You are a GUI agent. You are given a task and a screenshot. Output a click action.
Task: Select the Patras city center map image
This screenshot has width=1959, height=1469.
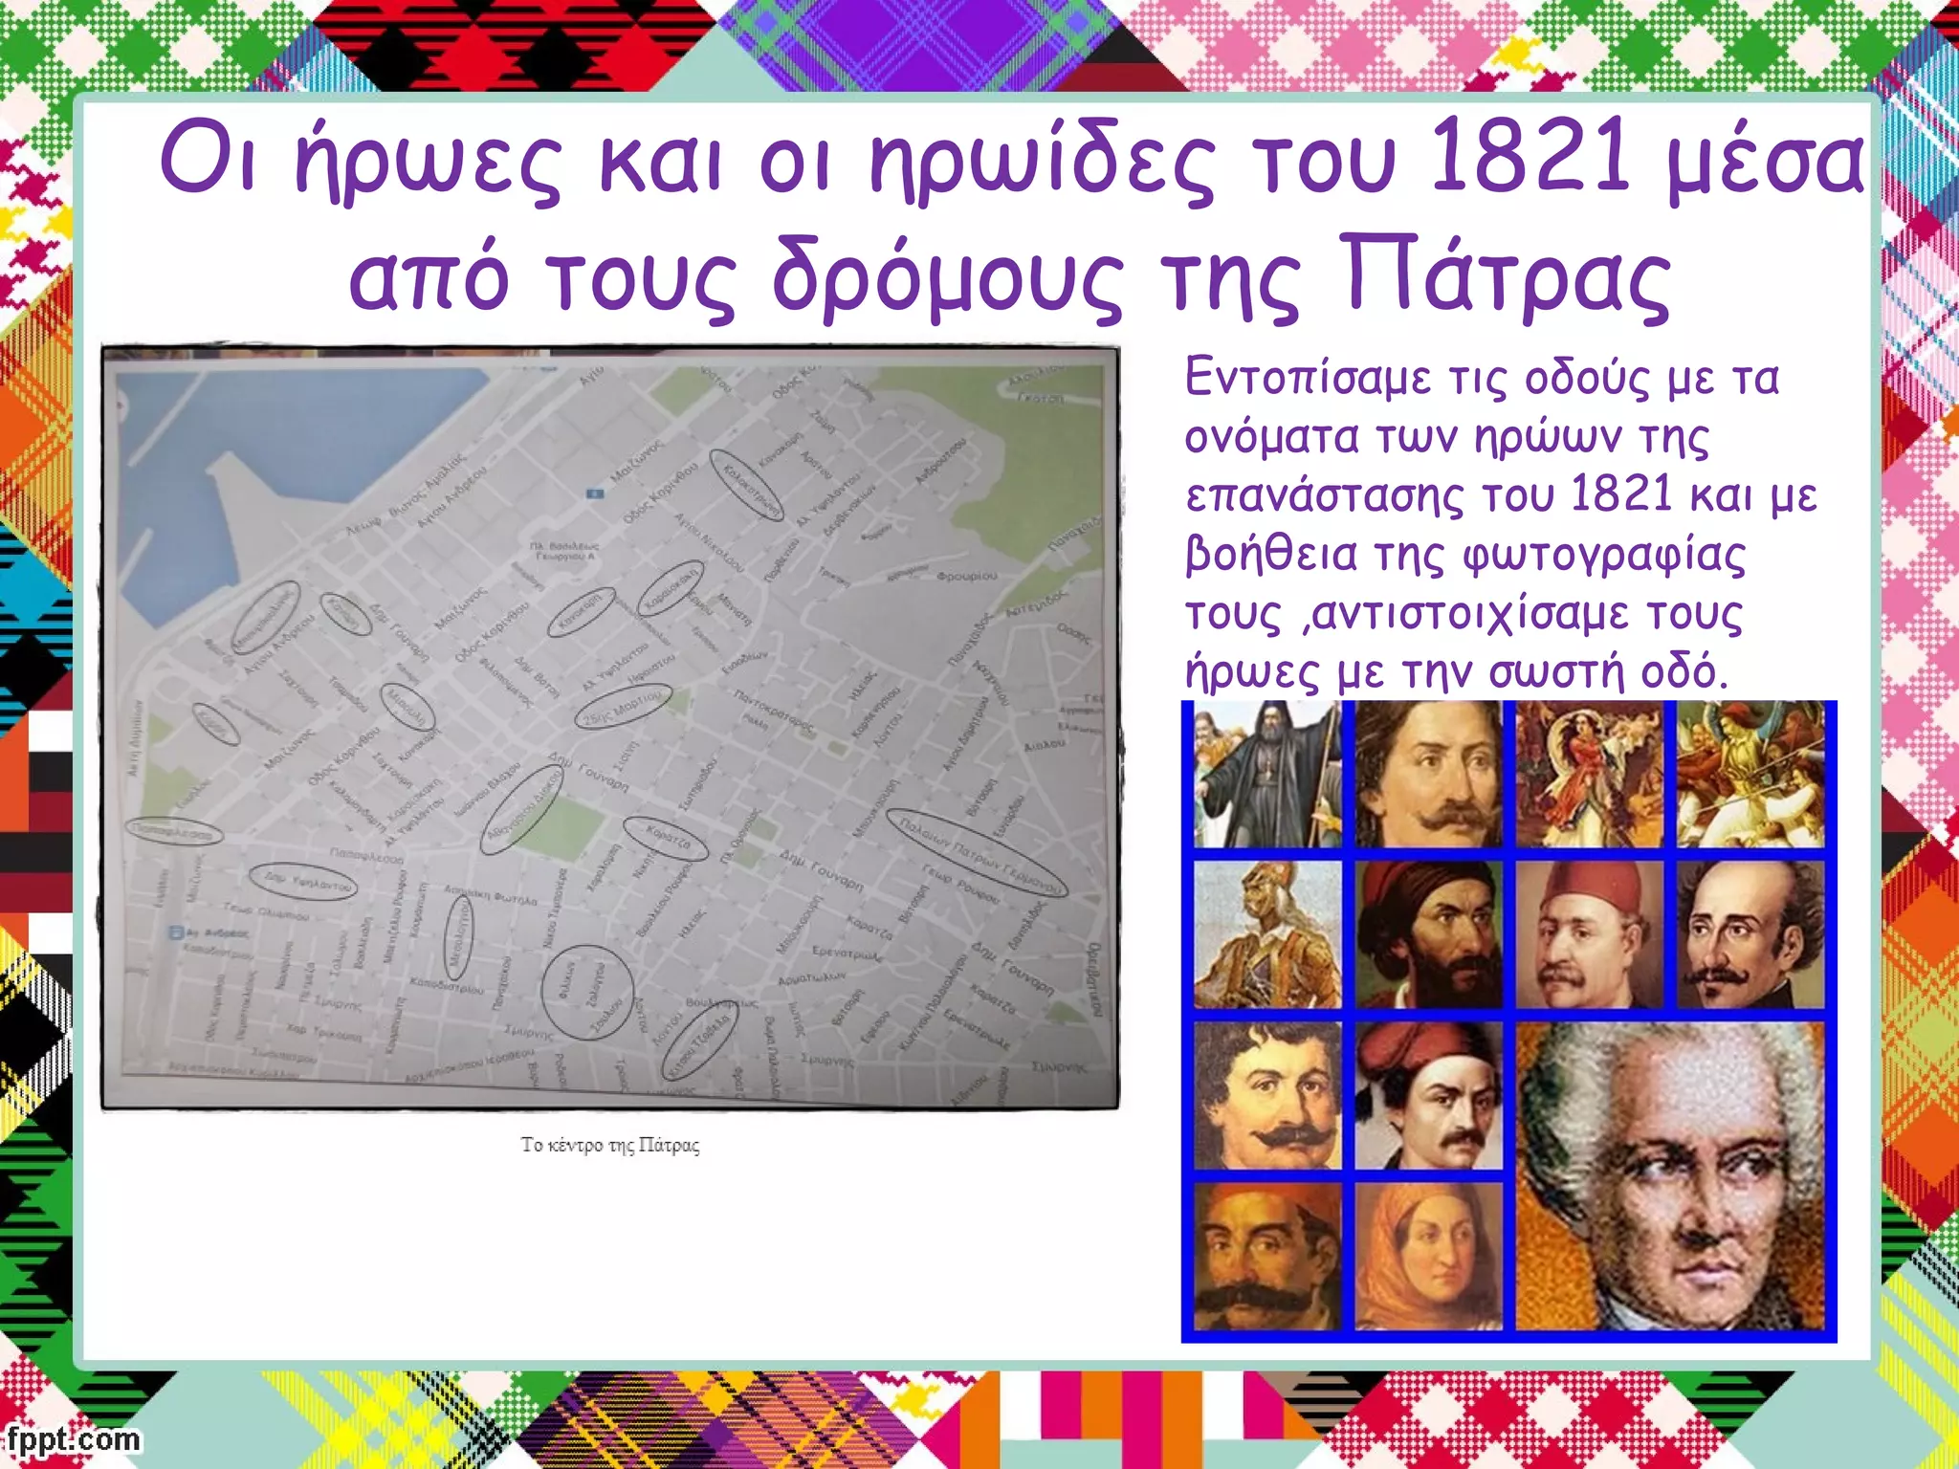pos(610,728)
